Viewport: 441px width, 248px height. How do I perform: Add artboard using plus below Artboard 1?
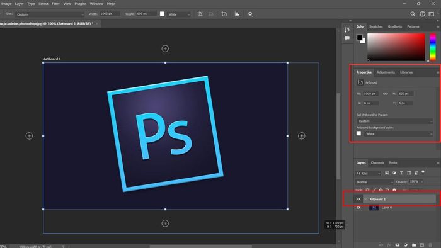coord(165,223)
